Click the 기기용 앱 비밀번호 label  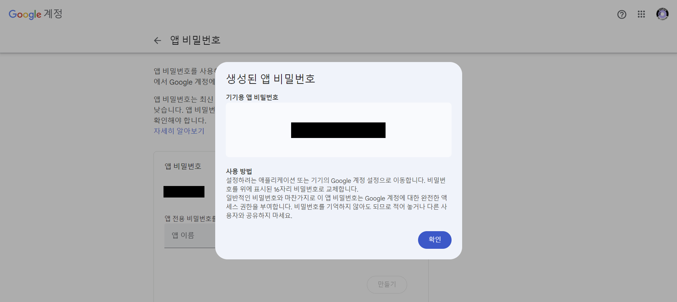(x=252, y=97)
